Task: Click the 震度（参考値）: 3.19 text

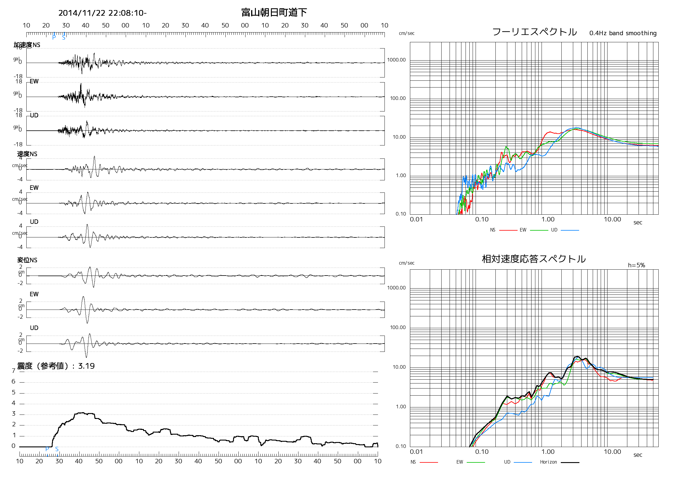Action: click(x=56, y=366)
